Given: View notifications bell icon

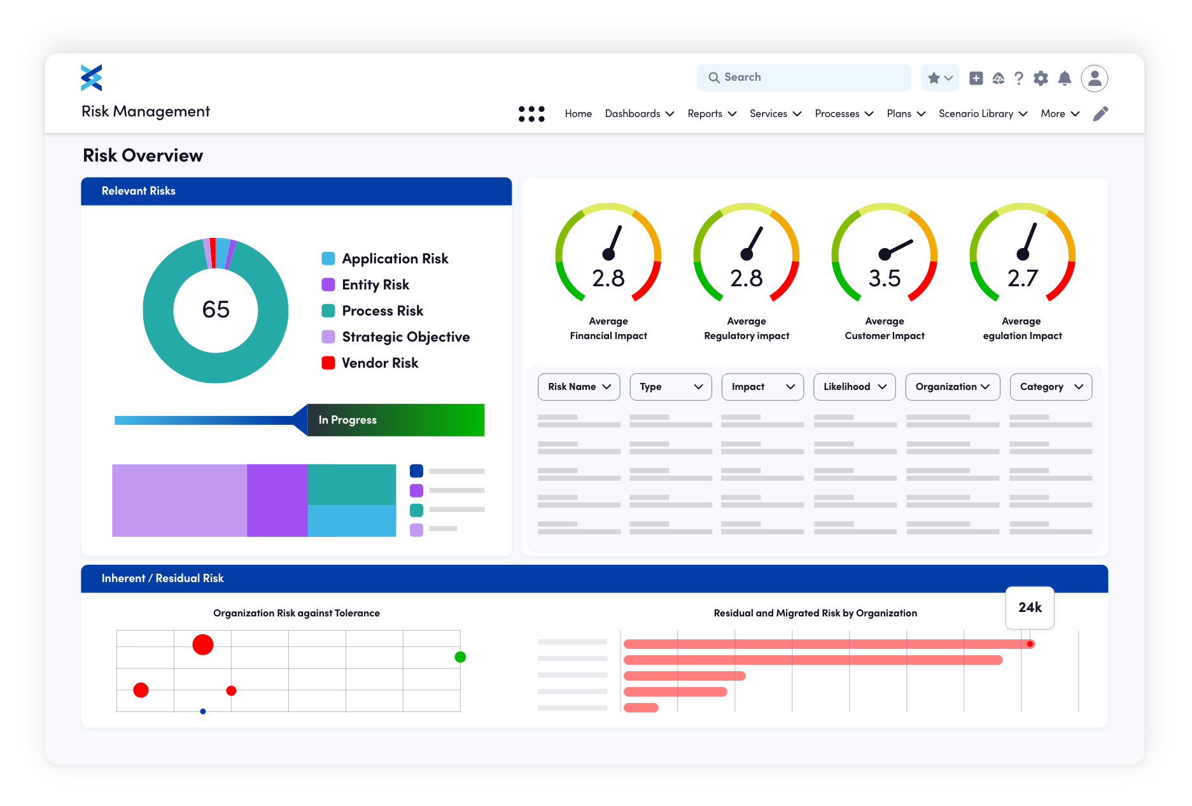Looking at the screenshot, I should point(1064,78).
